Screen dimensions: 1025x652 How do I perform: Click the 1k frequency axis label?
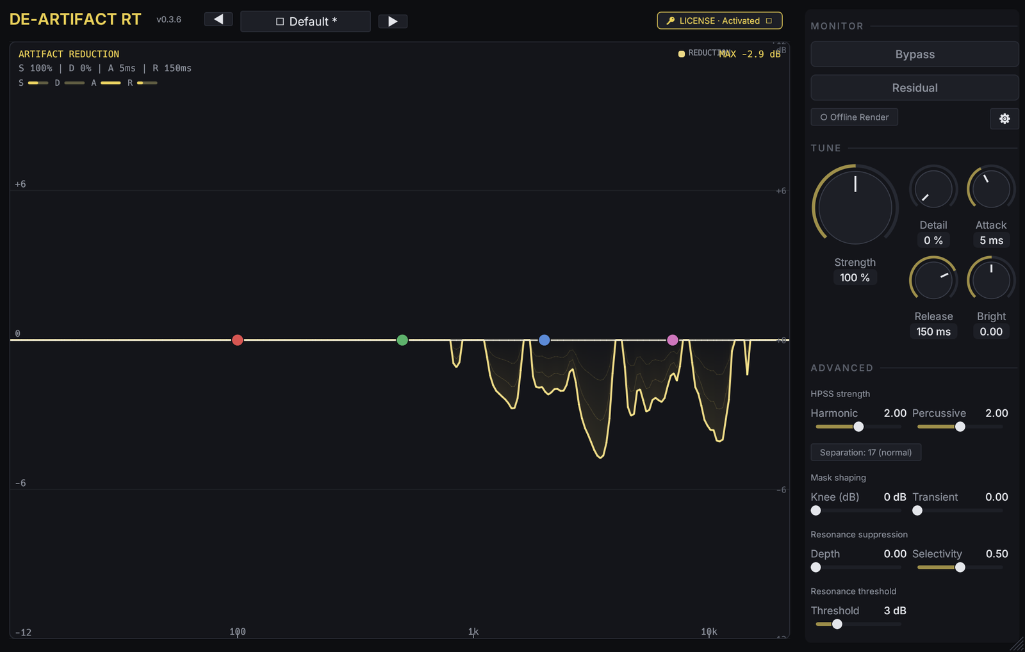pyautogui.click(x=473, y=632)
